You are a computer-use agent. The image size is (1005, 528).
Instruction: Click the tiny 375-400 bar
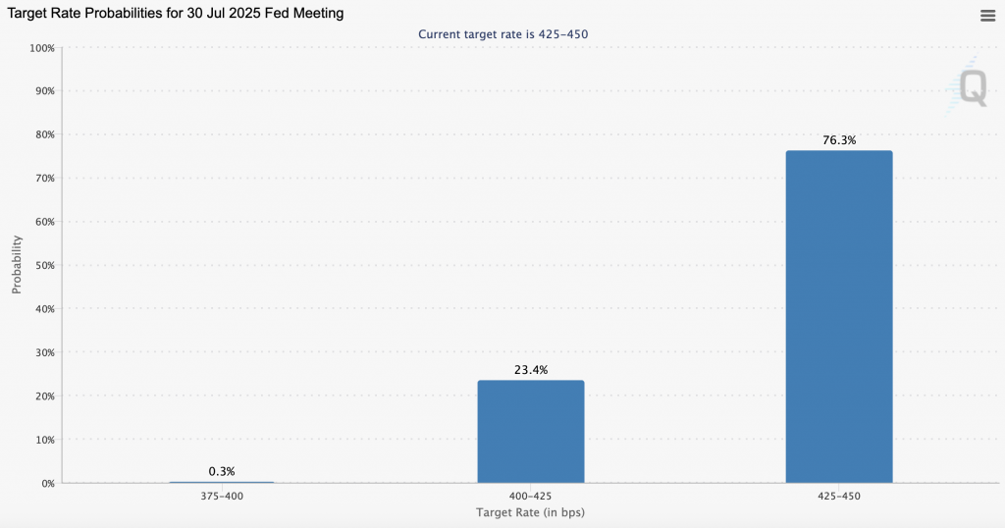pos(221,482)
